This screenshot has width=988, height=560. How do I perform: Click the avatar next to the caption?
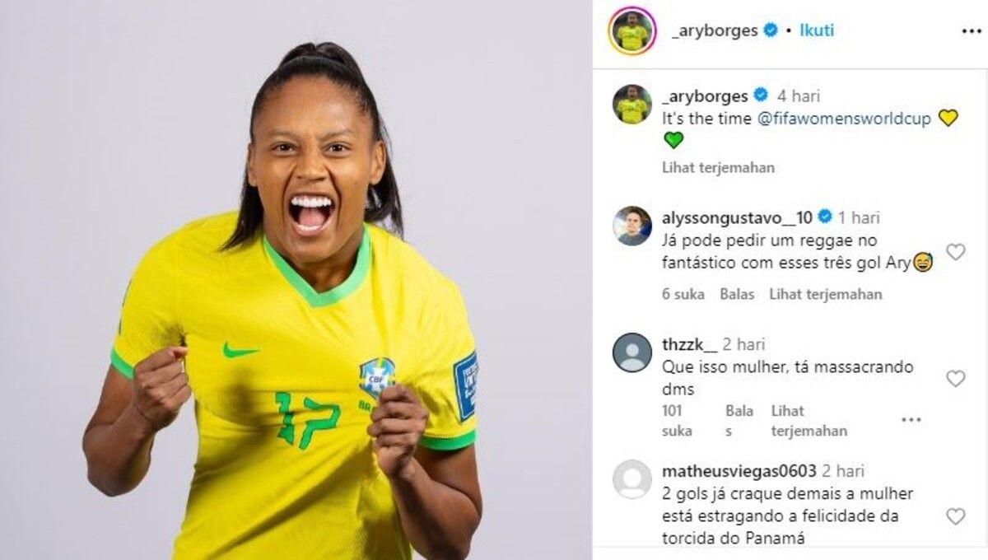(x=632, y=105)
